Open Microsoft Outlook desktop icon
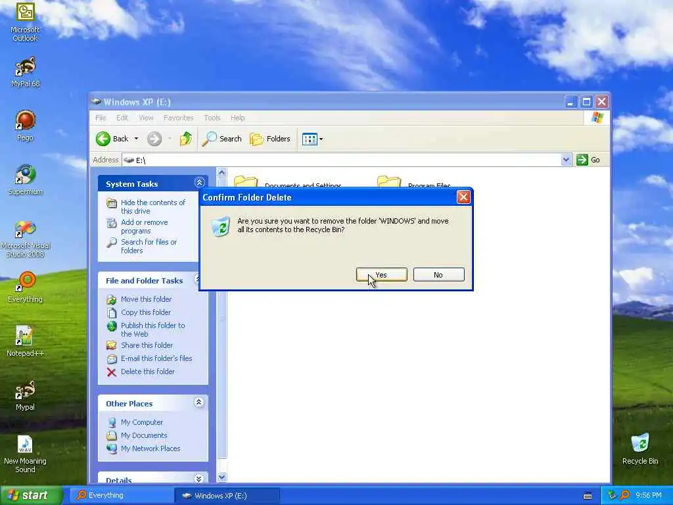Image resolution: width=673 pixels, height=505 pixels. (25, 22)
